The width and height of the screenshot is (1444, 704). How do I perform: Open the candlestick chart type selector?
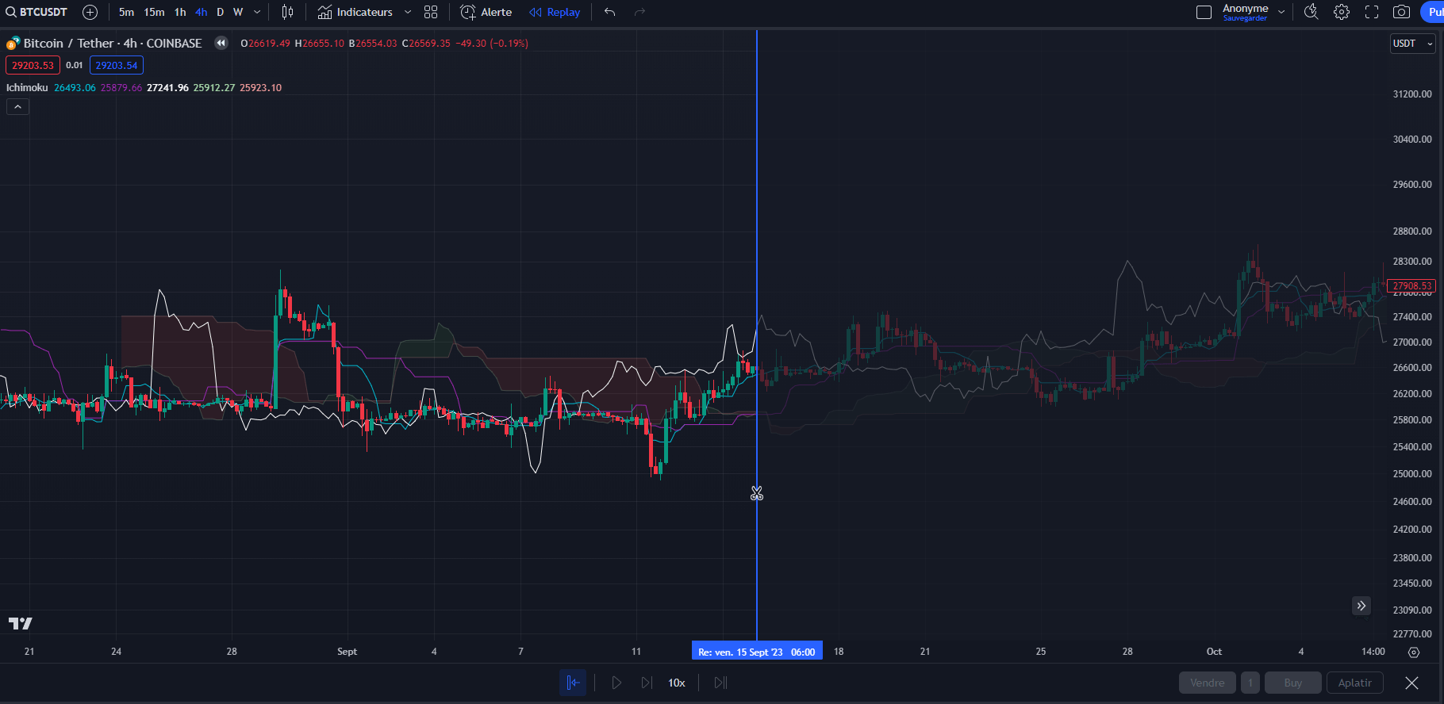(x=287, y=12)
